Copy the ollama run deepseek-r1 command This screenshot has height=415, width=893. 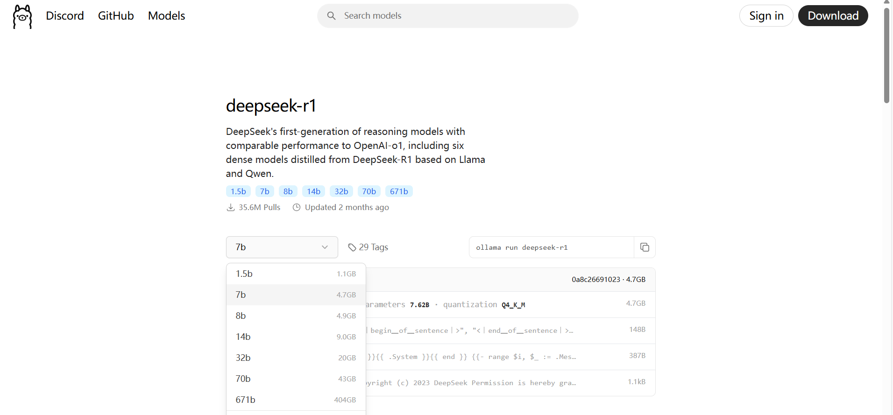[x=645, y=247]
